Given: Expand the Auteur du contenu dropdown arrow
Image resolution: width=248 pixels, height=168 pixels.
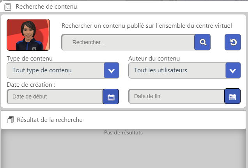Looking at the screenshot, I should [x=233, y=70].
